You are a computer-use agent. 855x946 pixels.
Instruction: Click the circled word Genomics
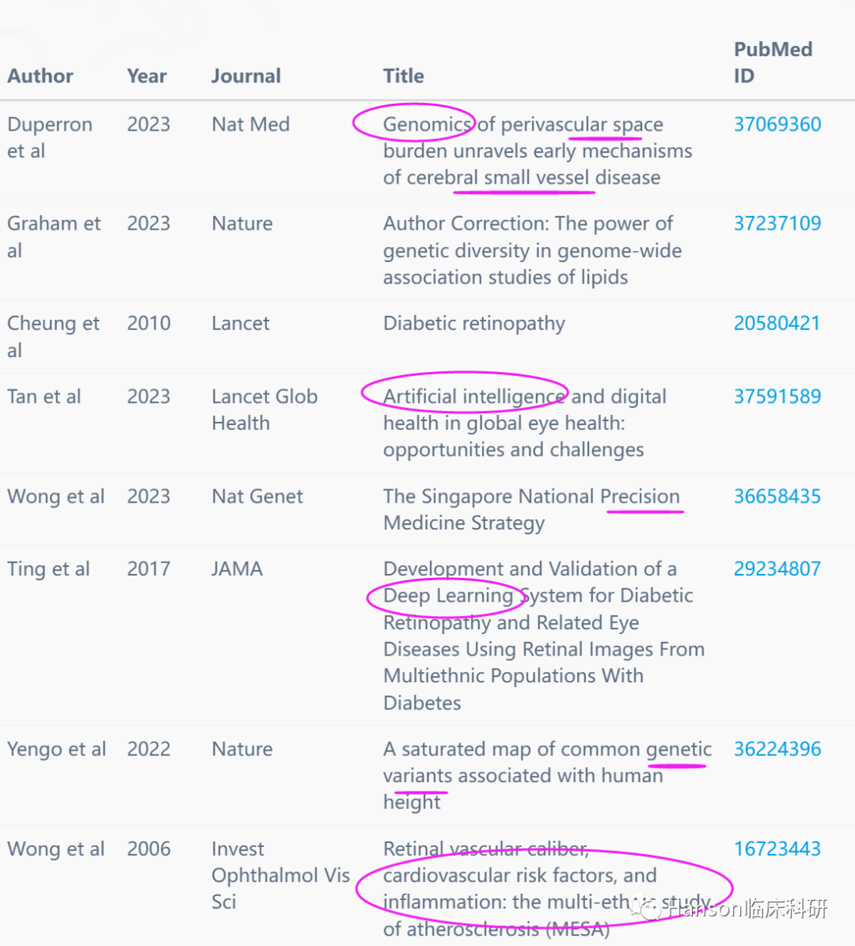tap(427, 124)
